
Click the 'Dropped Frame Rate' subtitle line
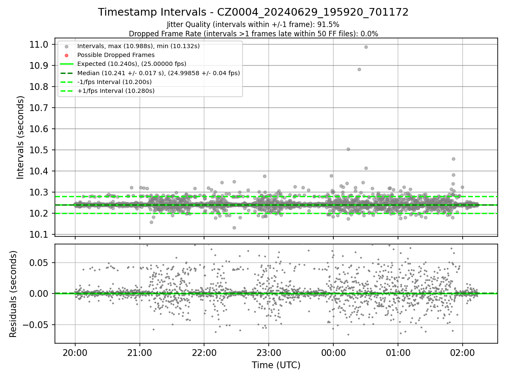(x=253, y=33)
